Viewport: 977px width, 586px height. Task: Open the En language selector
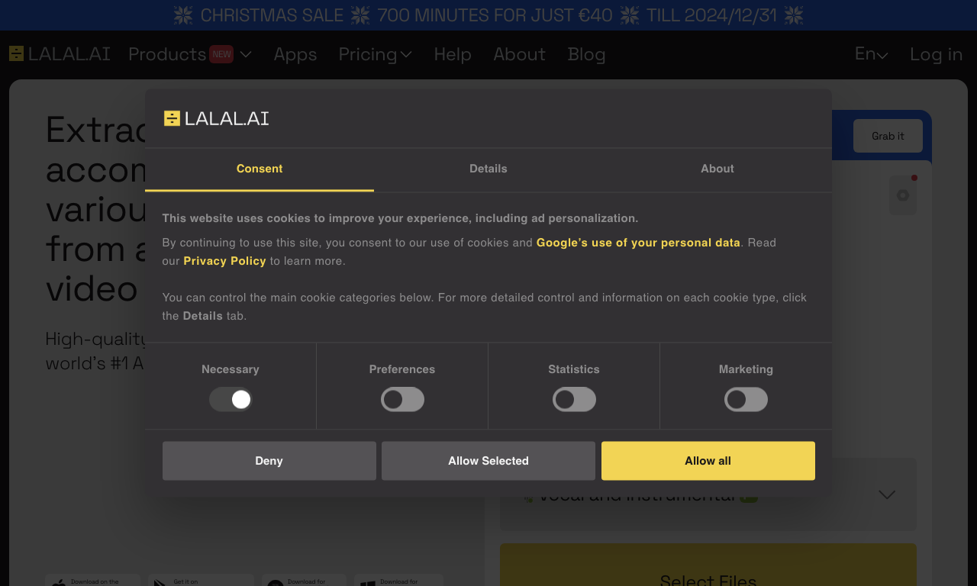pyautogui.click(x=871, y=54)
